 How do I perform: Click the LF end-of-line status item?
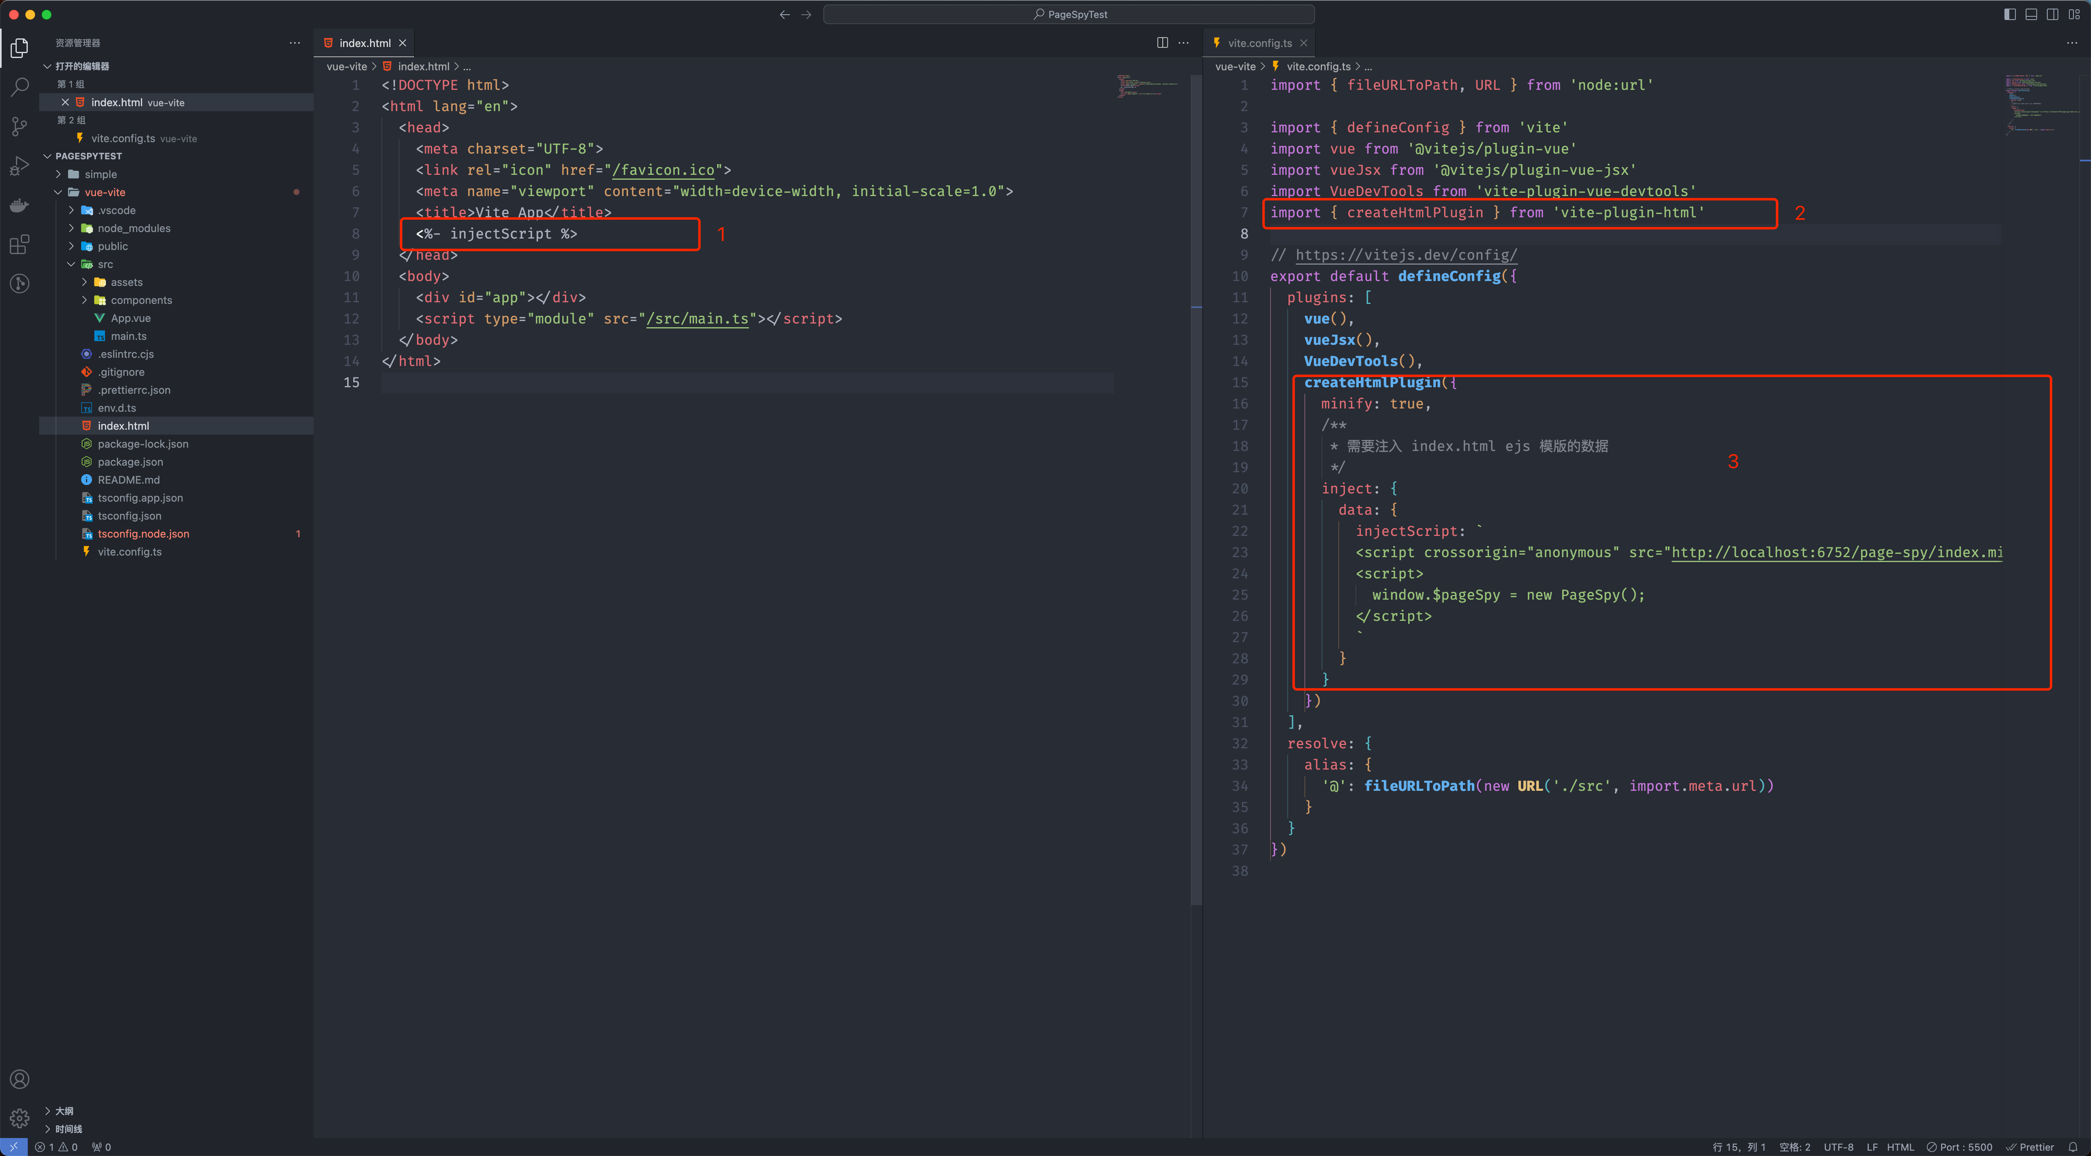[1871, 1147]
